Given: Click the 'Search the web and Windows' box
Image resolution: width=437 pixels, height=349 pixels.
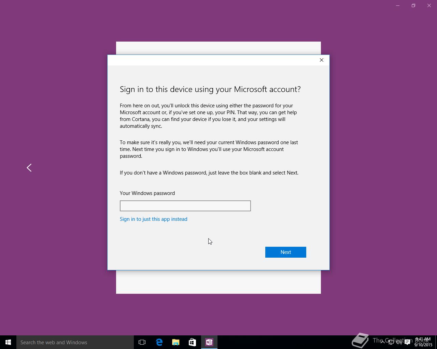Looking at the screenshot, I should pos(75,342).
